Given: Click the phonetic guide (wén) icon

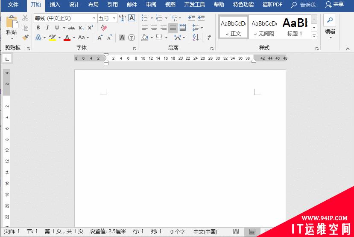Looking at the screenshot, I should coord(122,18).
